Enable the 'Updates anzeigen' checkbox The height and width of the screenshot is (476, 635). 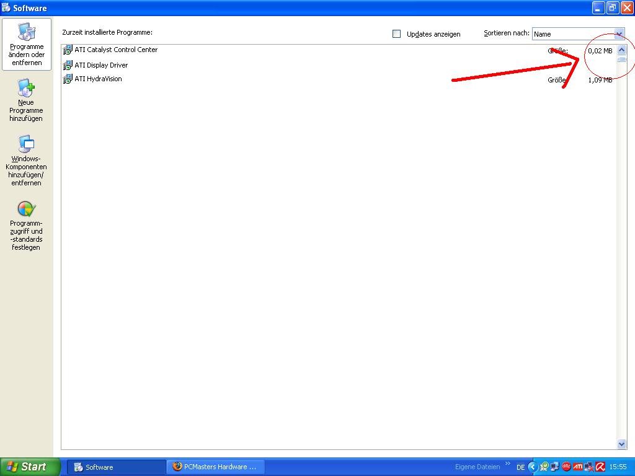[x=396, y=34]
